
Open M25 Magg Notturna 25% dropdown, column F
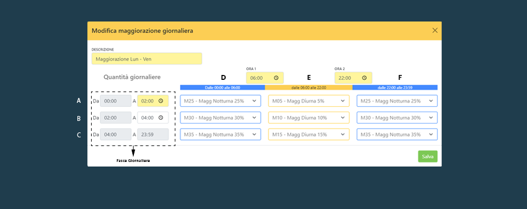pos(397,101)
